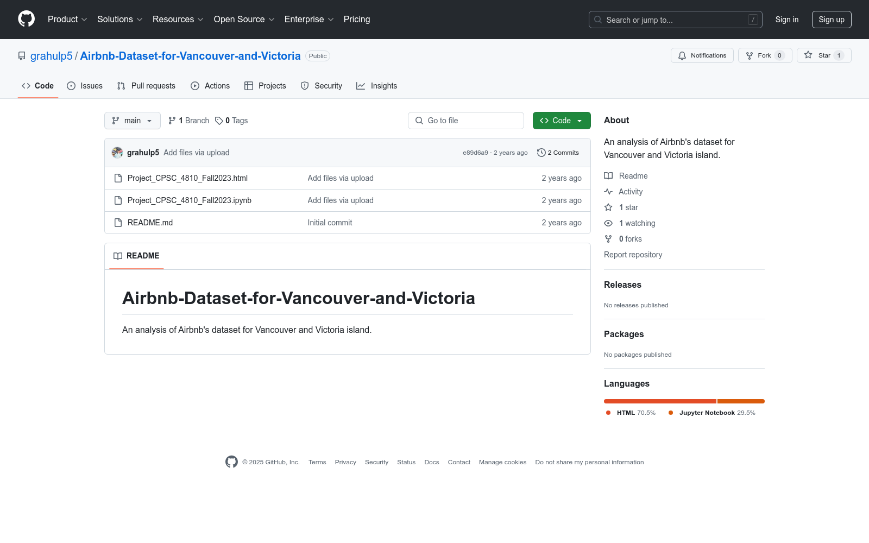
Task: Open file Project_CPSC_4810_Fall2023.html
Action: [187, 178]
